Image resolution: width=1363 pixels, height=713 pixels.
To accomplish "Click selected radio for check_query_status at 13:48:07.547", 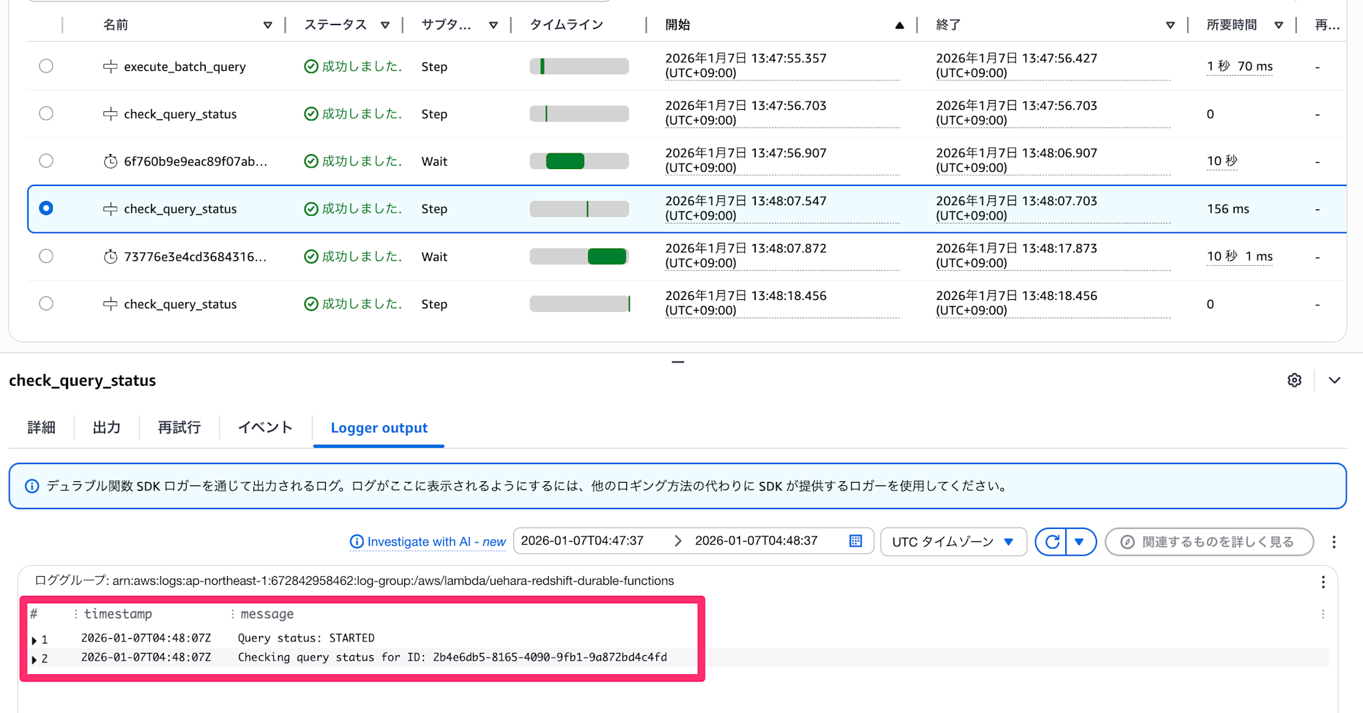I will (46, 208).
